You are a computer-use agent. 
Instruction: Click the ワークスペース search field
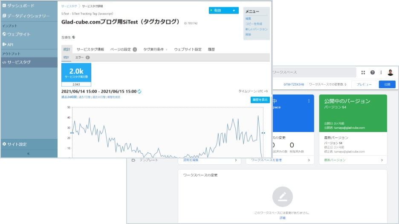point(313,72)
